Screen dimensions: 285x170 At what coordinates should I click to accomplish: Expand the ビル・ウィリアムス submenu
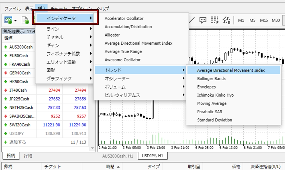[140, 95]
